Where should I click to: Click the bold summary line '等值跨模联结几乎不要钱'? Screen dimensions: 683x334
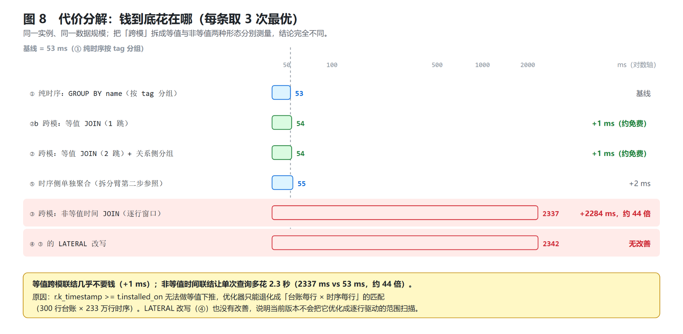point(223,284)
